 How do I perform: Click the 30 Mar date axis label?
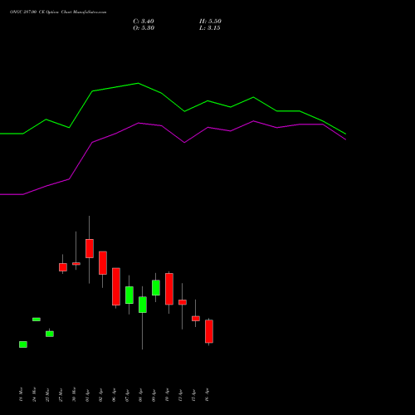(74, 394)
